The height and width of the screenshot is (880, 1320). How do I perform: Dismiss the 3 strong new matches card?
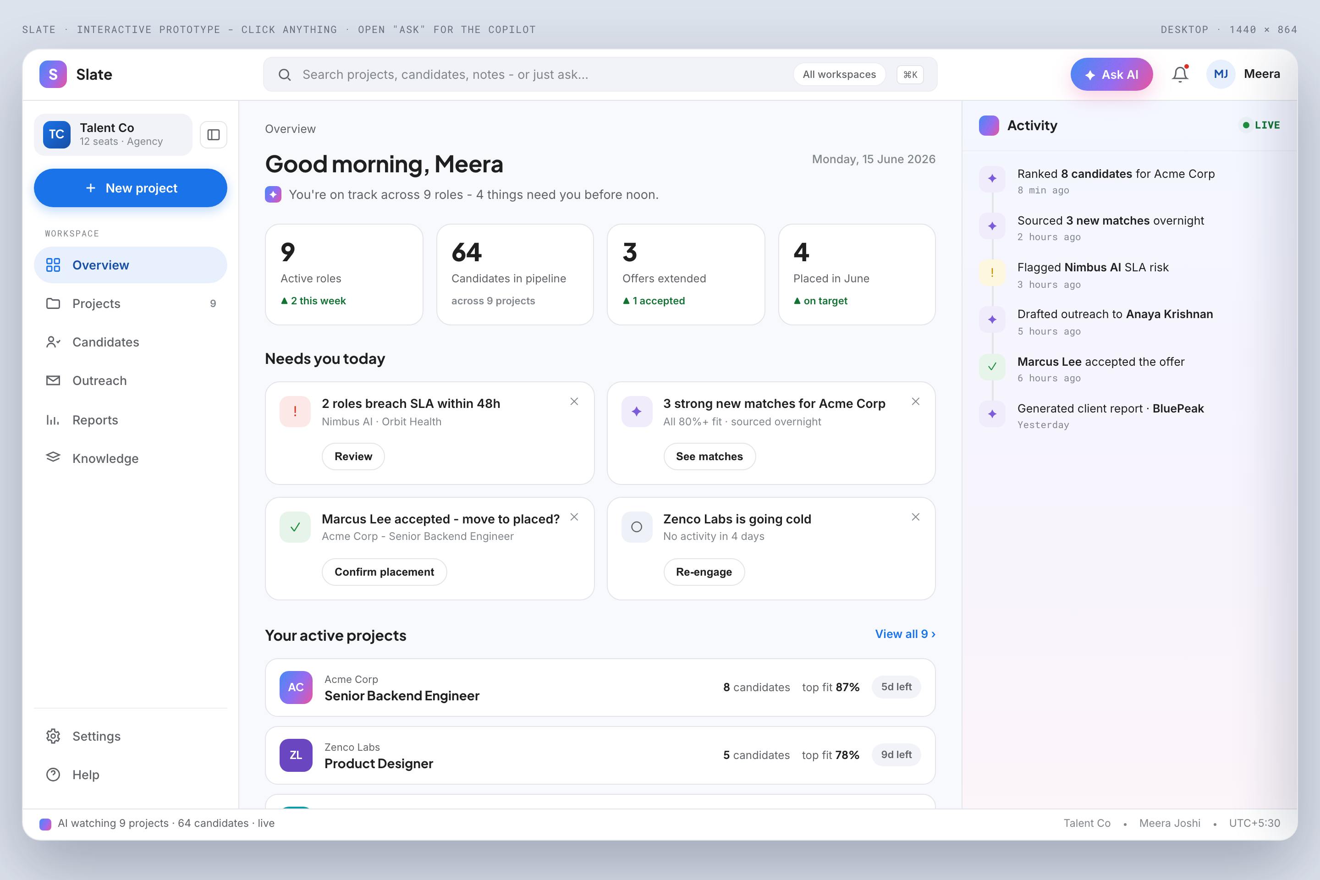915,401
